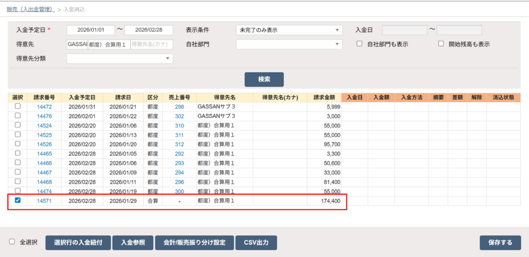Expand the 自社部門 dropdown
Viewport: 529px width, 257px height.
289,44
